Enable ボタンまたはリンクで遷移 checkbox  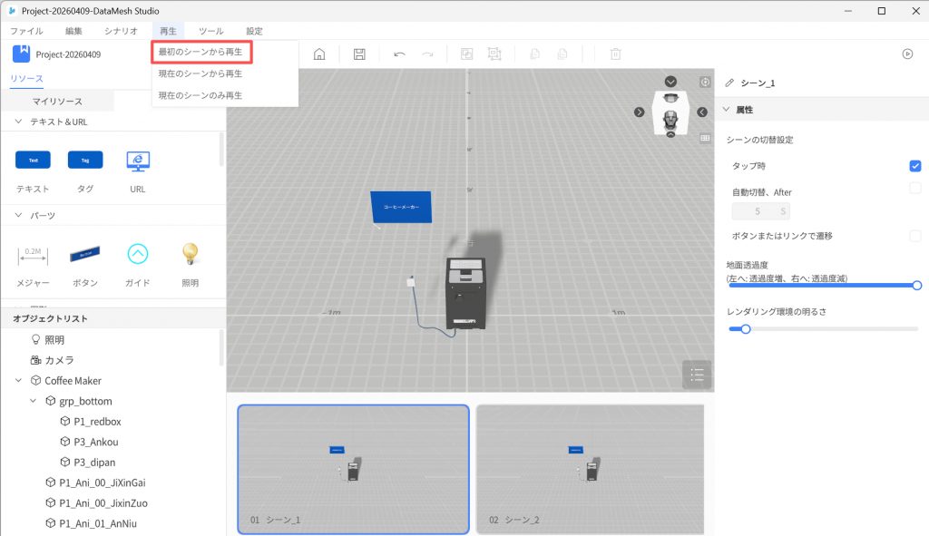(915, 236)
